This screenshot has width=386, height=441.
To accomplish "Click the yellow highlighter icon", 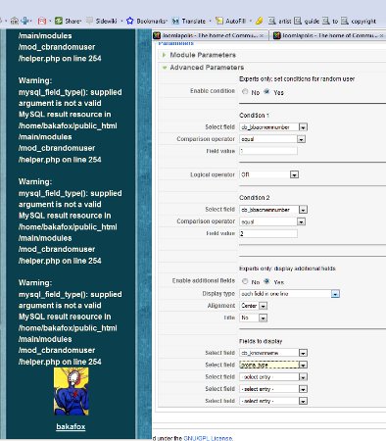I will point(260,21).
